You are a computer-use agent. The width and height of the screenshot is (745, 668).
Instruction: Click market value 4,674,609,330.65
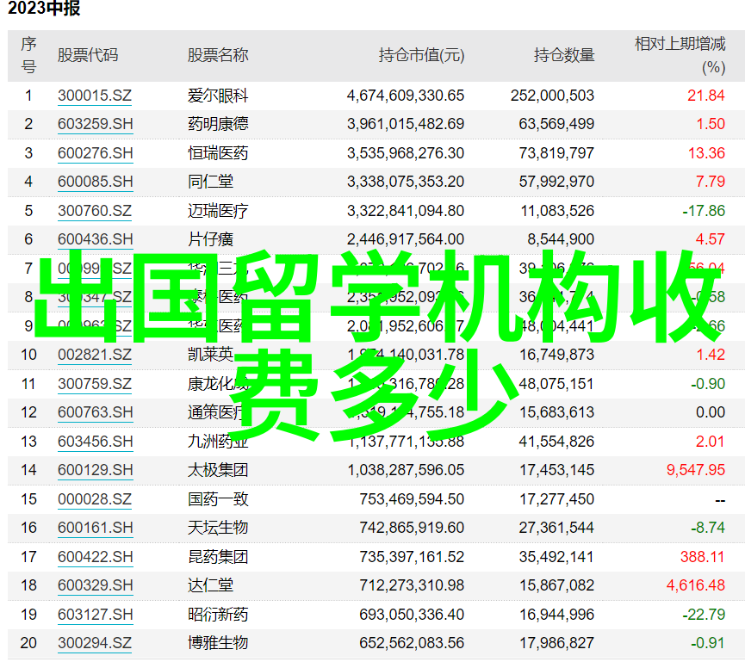(406, 96)
